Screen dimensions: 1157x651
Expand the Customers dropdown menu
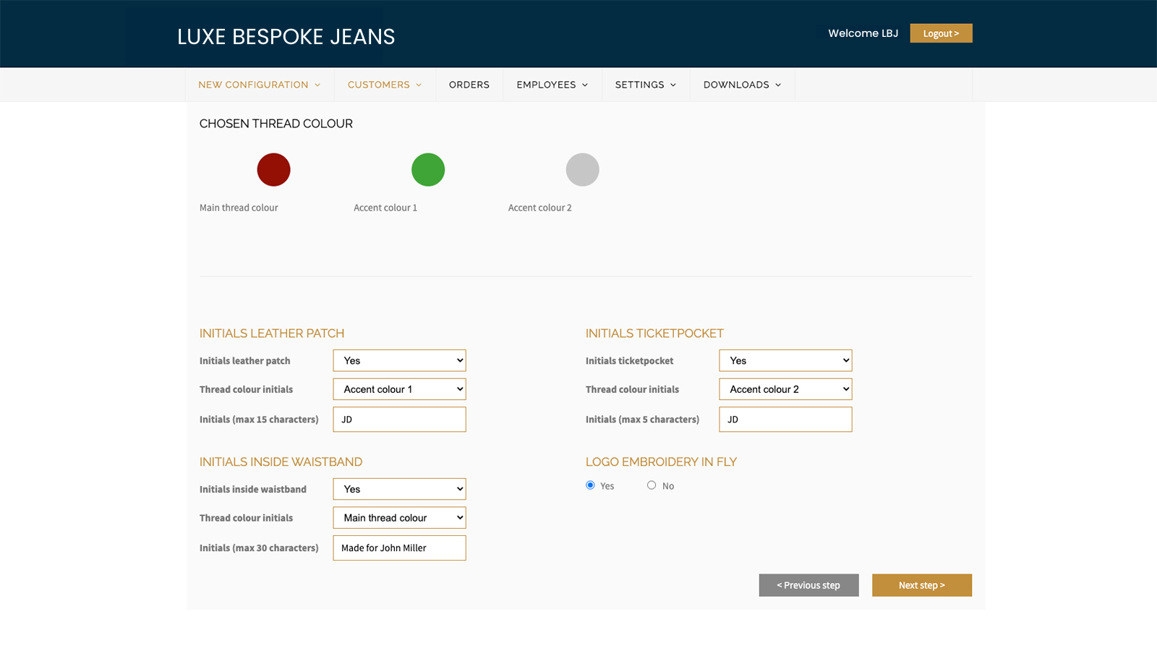tap(384, 85)
